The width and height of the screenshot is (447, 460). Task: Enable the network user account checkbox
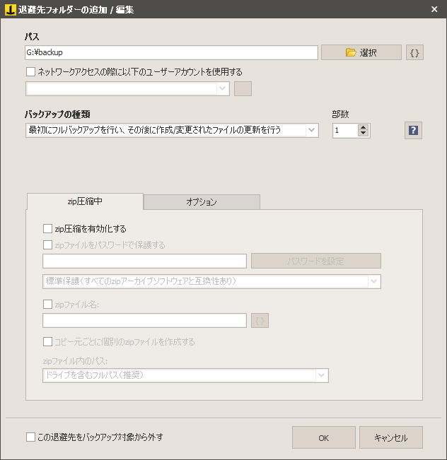point(30,71)
